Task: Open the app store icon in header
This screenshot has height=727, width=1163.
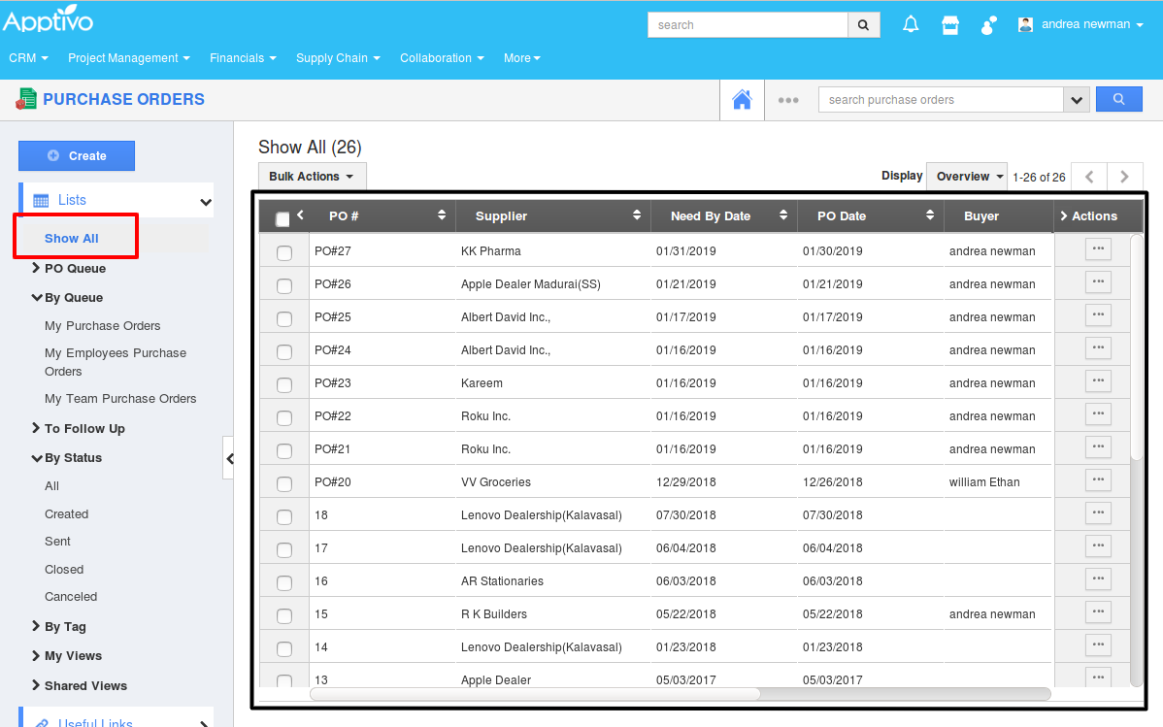Action: click(950, 25)
